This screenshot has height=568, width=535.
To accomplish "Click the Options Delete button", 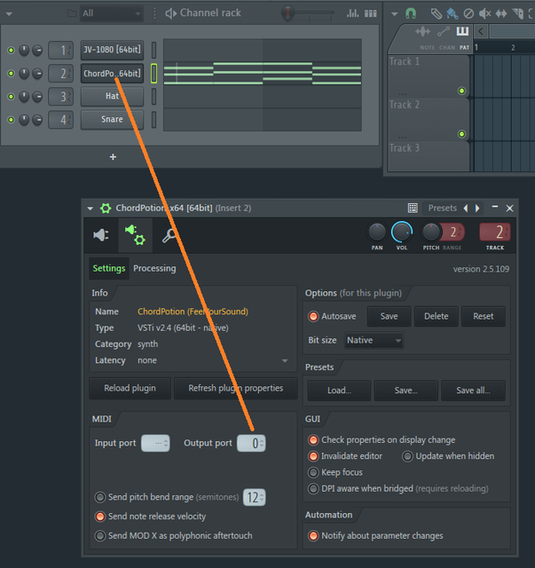I will point(437,316).
